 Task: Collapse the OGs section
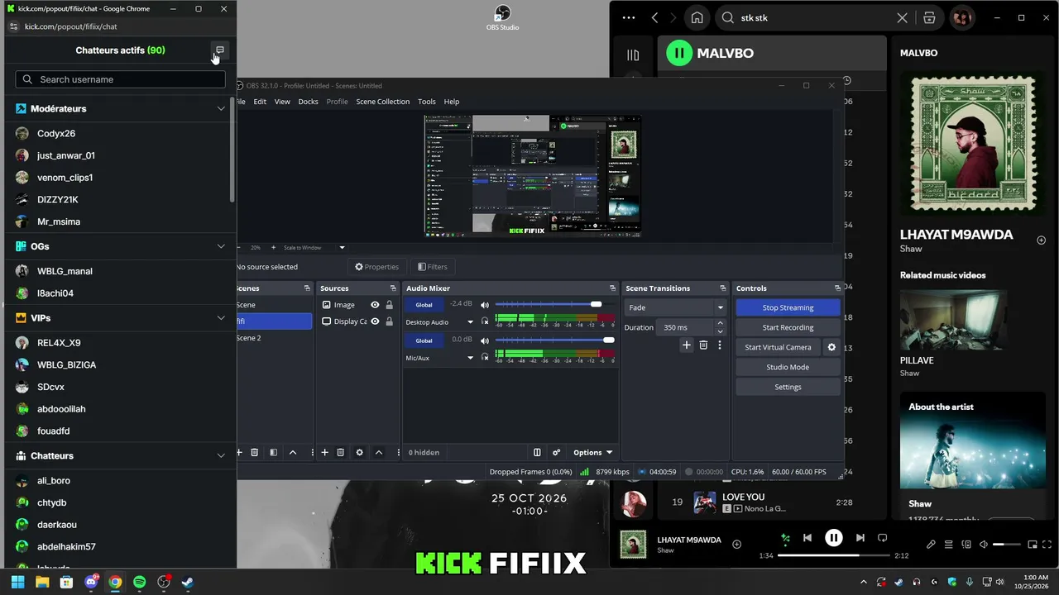(x=221, y=246)
